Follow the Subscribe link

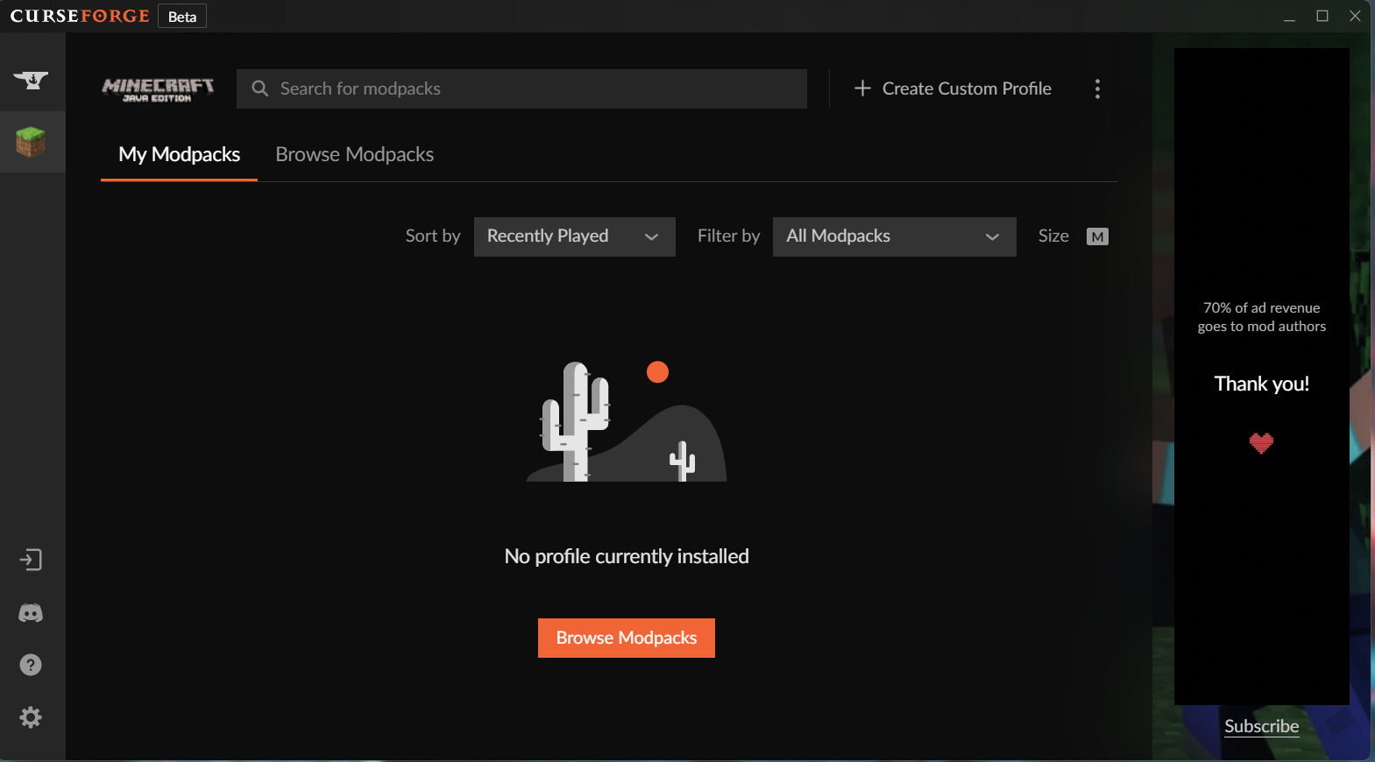coord(1261,726)
